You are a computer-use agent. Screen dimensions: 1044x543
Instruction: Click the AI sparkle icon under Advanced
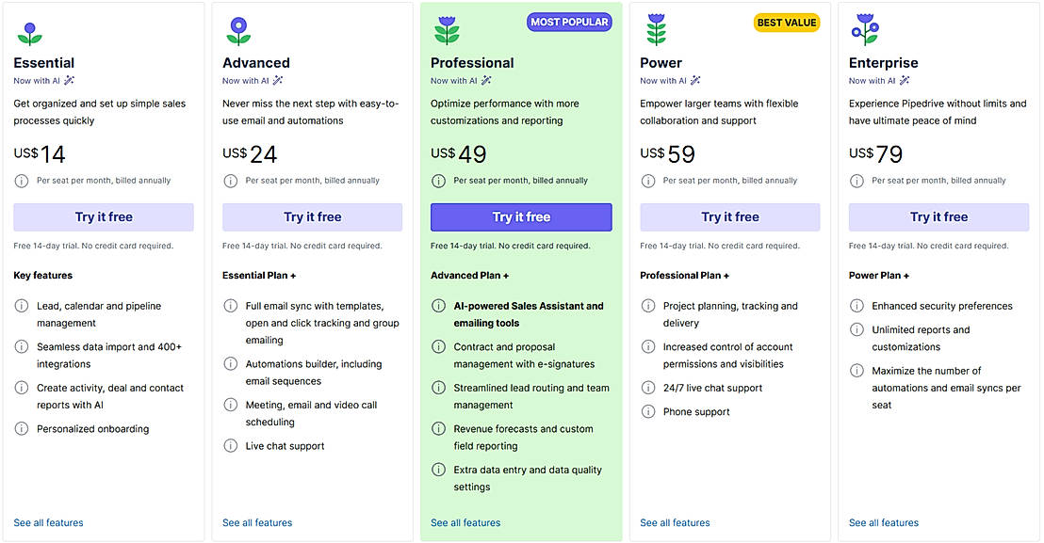(278, 81)
